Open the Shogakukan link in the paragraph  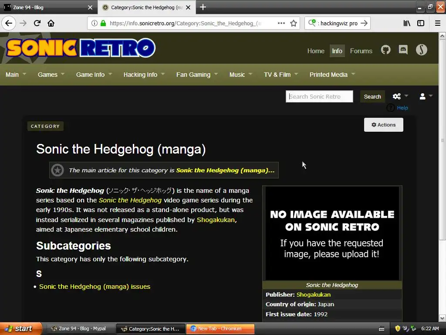(216, 220)
